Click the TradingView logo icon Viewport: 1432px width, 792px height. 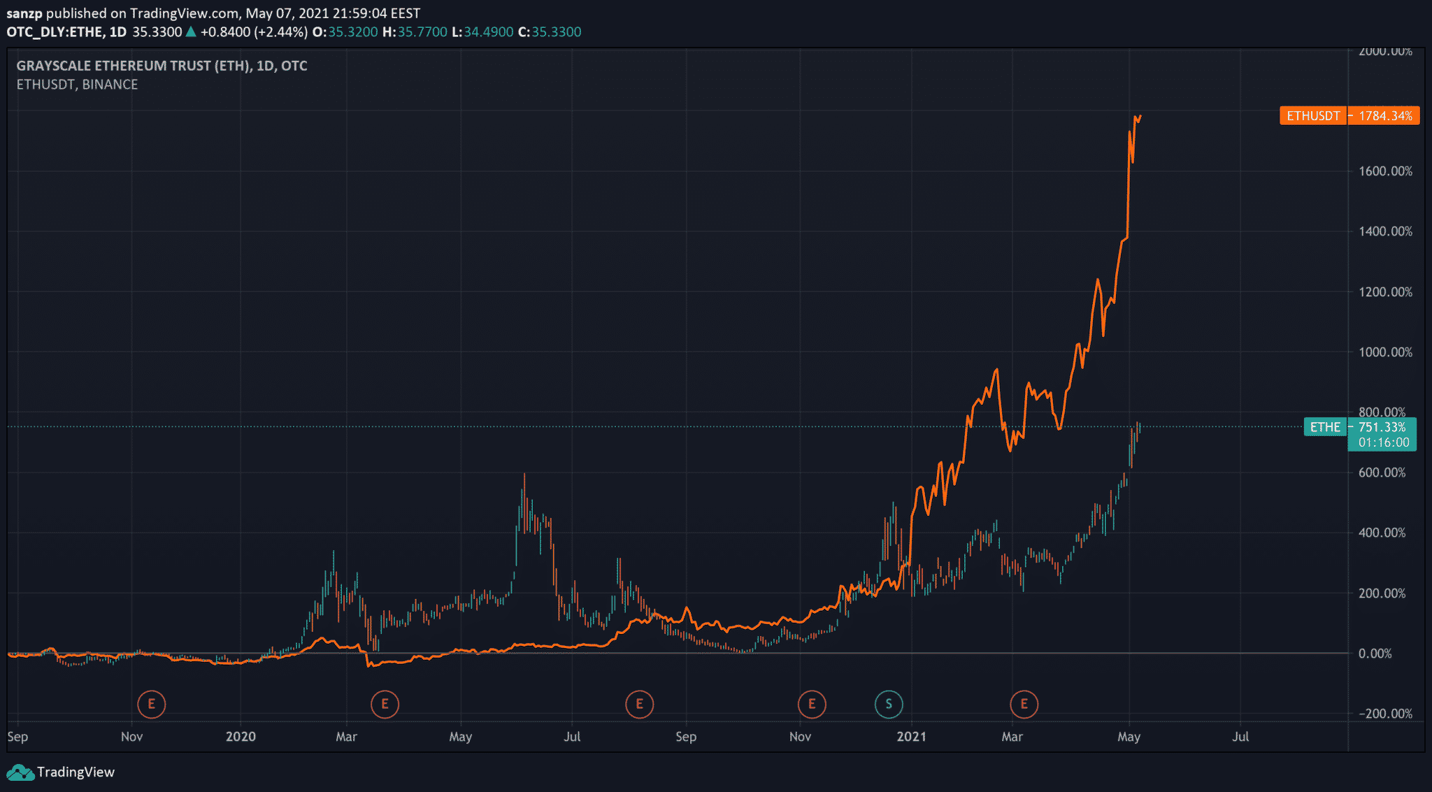(x=20, y=772)
